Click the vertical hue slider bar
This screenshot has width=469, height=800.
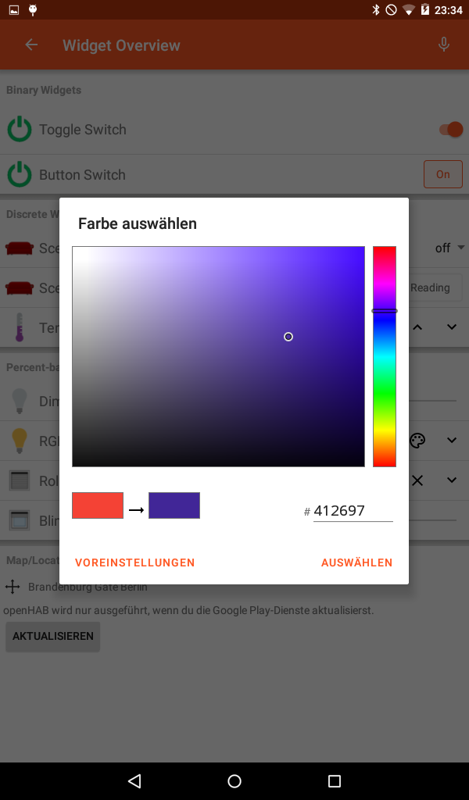pyautogui.click(x=385, y=356)
